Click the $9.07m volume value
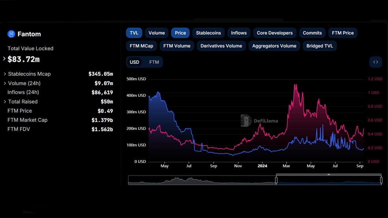 tap(104, 83)
